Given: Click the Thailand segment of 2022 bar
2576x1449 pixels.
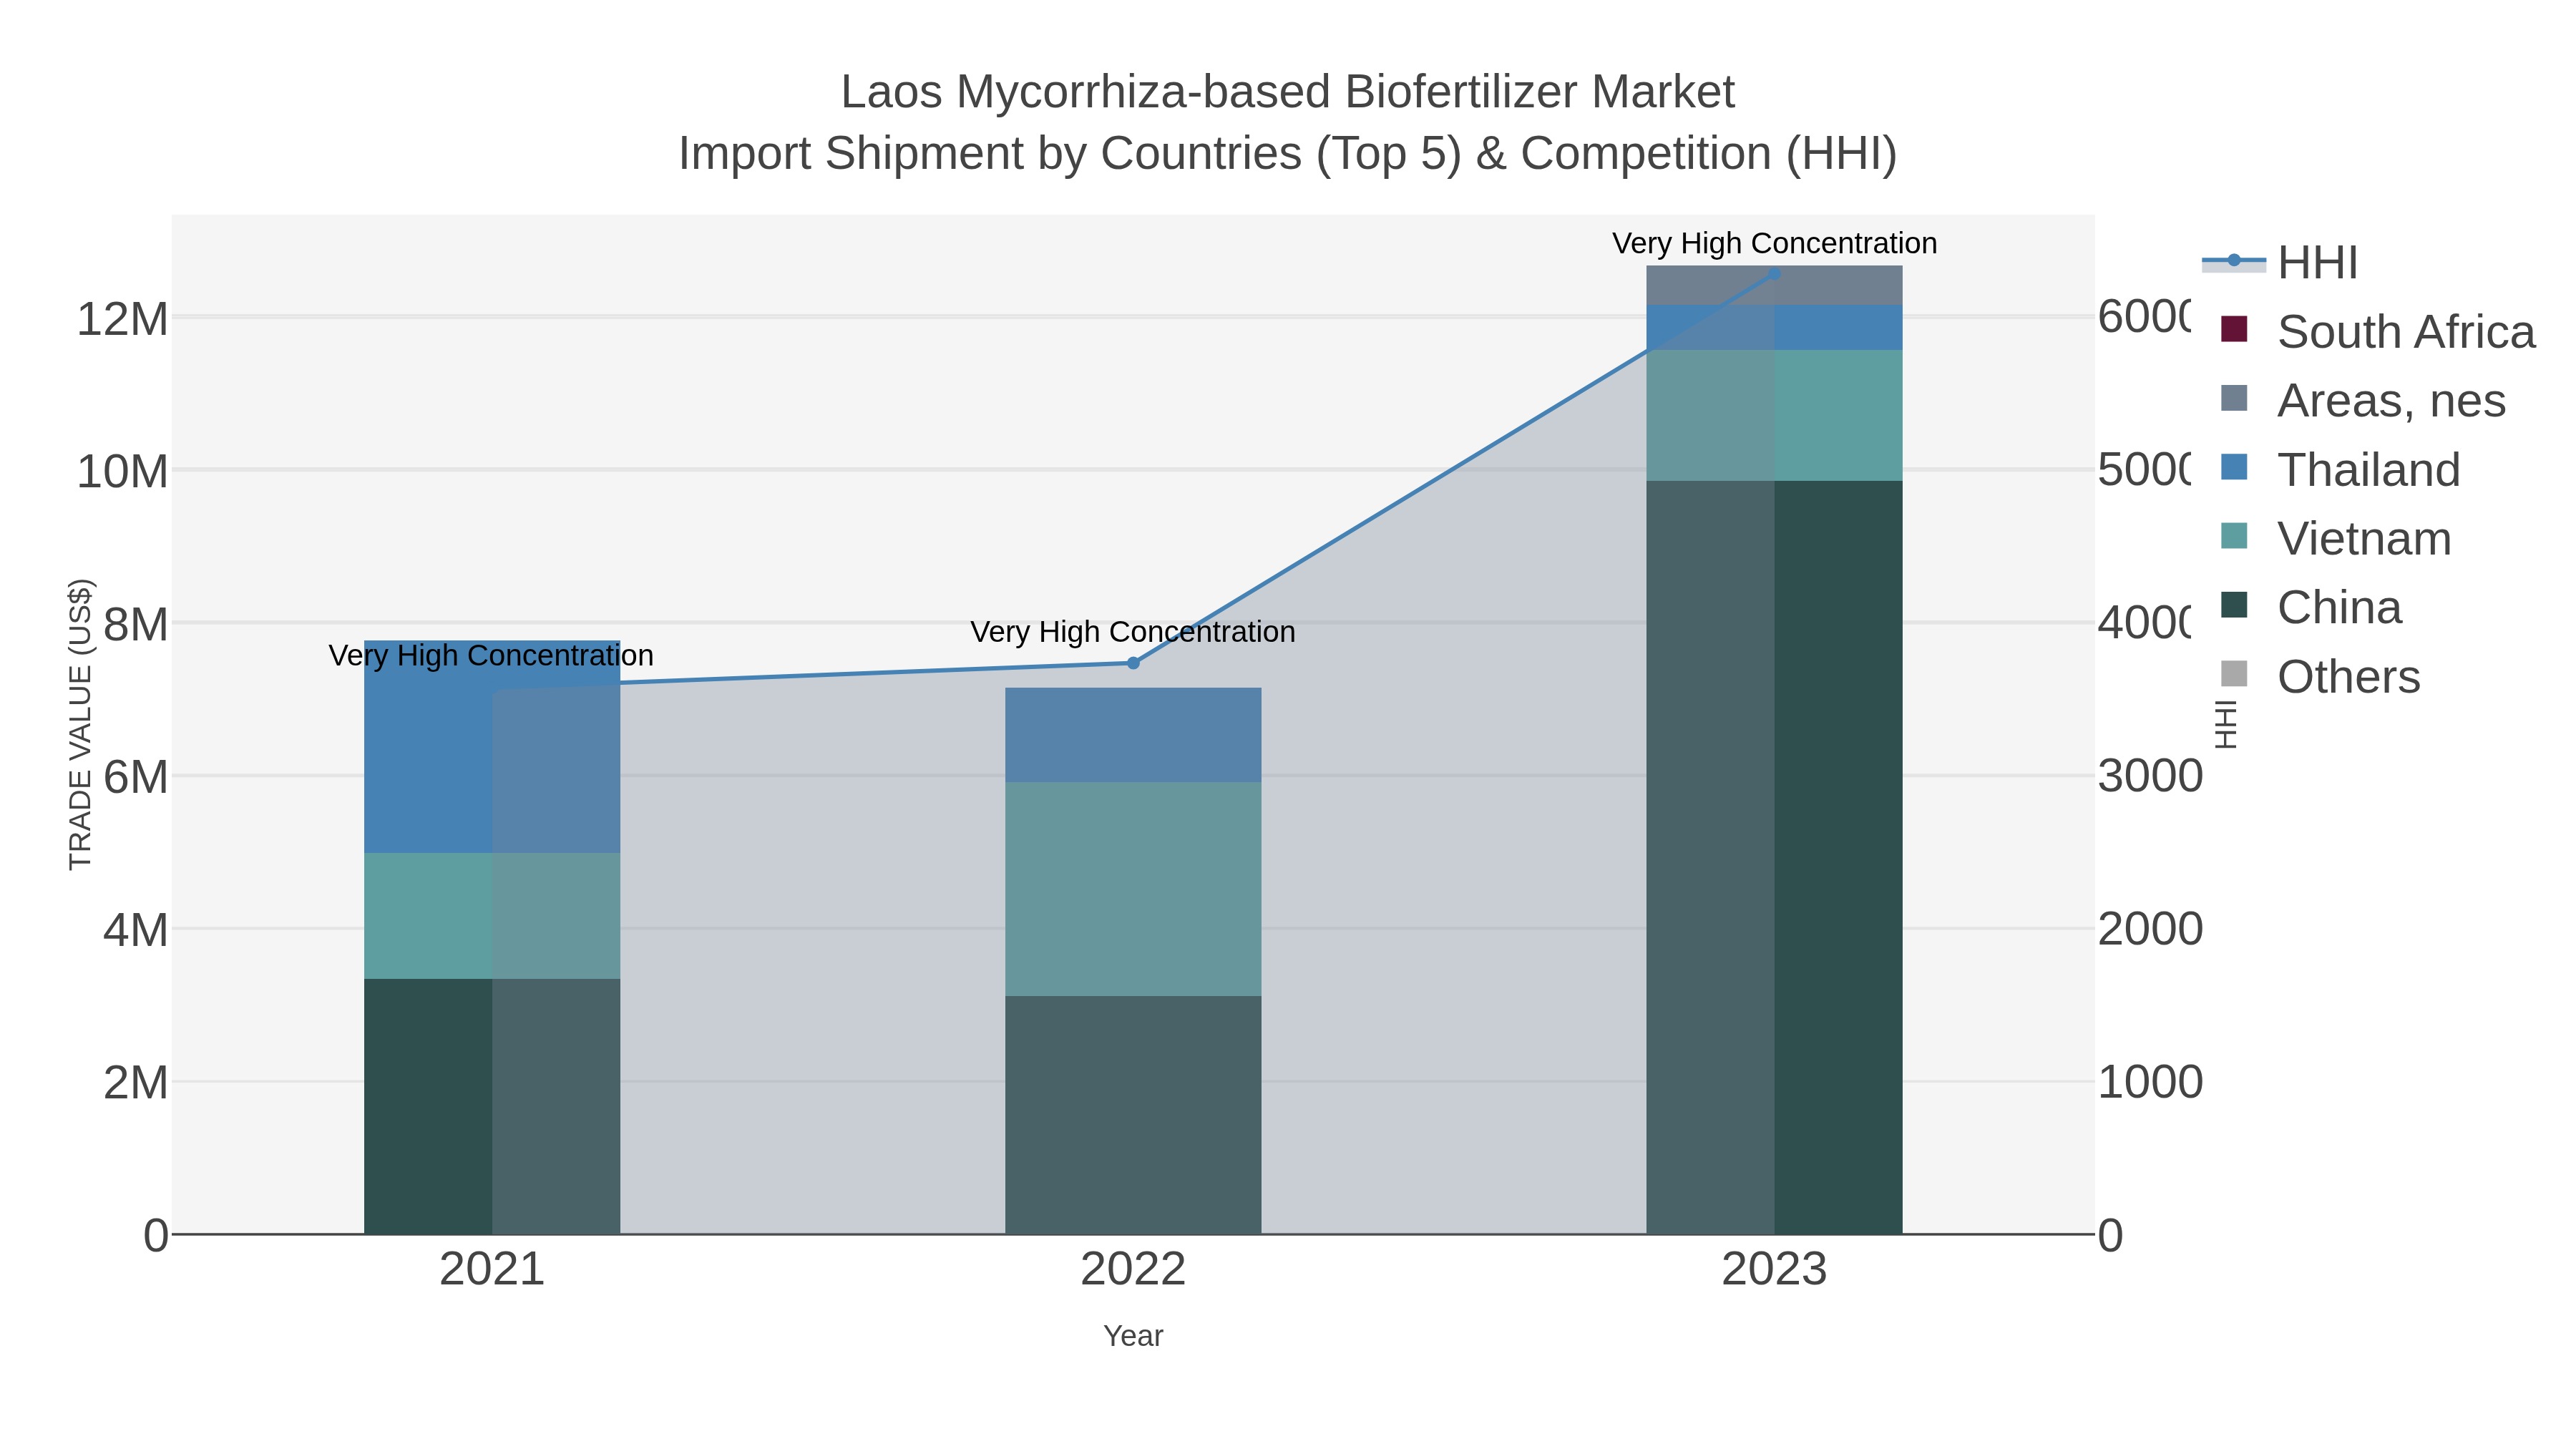Looking at the screenshot, I should coord(1133,735).
